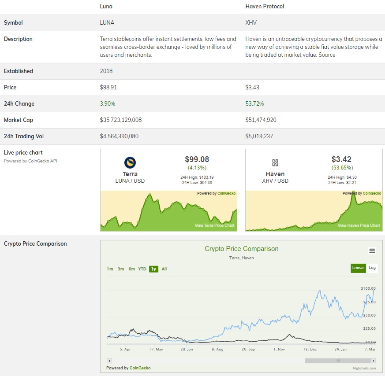Click the Established year 2018
Screen dimensions: 385x376
click(106, 71)
